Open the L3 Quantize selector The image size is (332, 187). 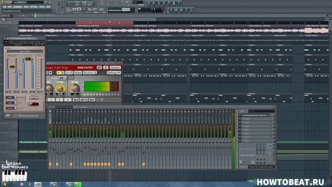tap(11, 97)
